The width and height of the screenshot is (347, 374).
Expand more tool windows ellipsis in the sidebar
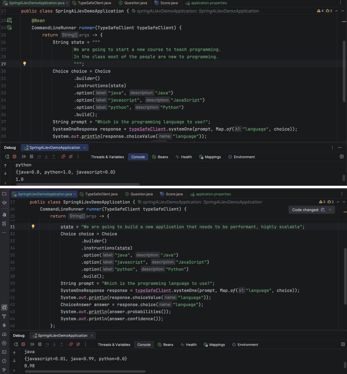pos(4,233)
